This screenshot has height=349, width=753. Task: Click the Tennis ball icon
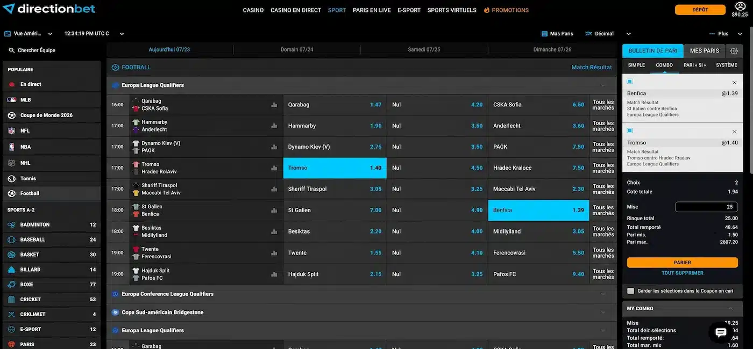tap(11, 178)
